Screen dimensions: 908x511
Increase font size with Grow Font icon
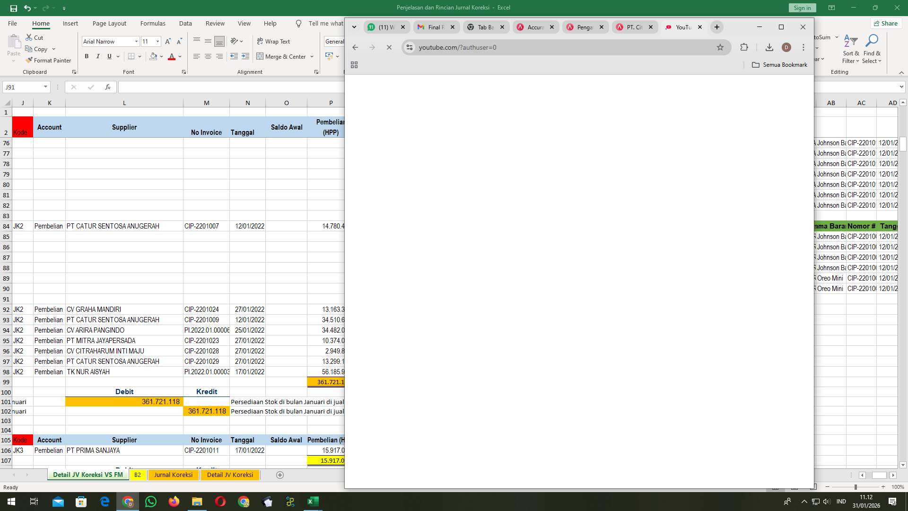167,41
